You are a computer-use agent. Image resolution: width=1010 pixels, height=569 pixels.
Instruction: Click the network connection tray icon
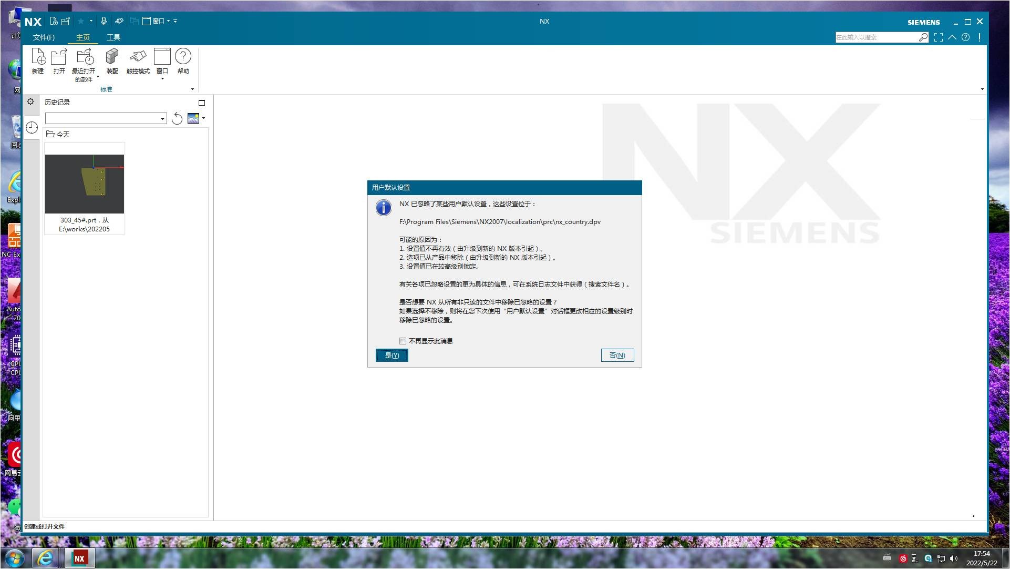click(x=941, y=558)
